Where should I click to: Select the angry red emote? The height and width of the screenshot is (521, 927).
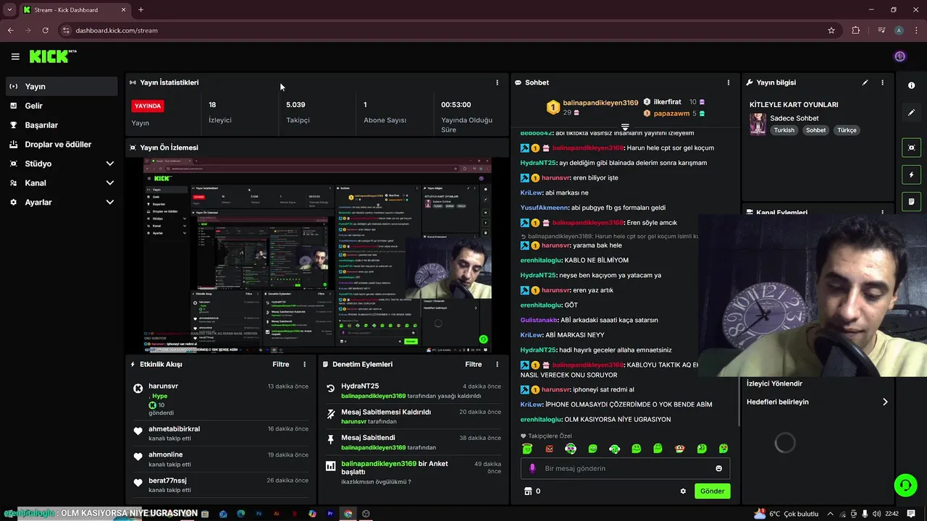click(x=549, y=449)
